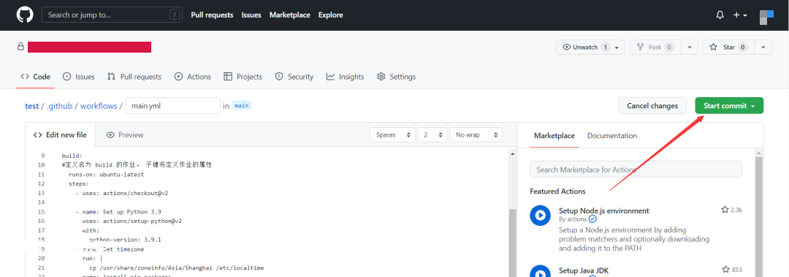This screenshot has height=277, width=789.
Task: Click the Start commit button
Action: pyautogui.click(x=729, y=106)
